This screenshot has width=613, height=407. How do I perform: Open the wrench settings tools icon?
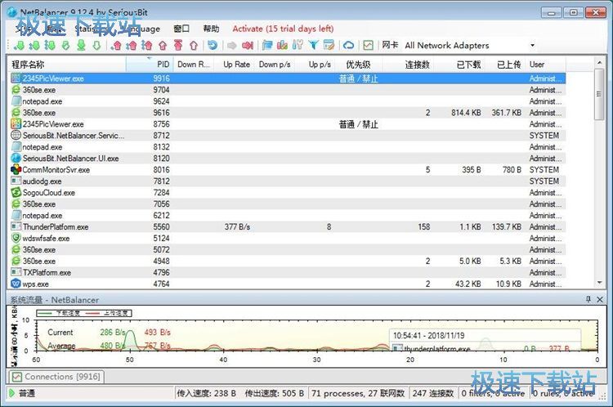coord(298,45)
